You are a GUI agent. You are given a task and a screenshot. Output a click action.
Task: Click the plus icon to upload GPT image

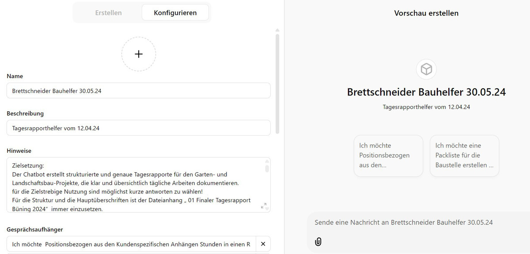pyautogui.click(x=139, y=54)
